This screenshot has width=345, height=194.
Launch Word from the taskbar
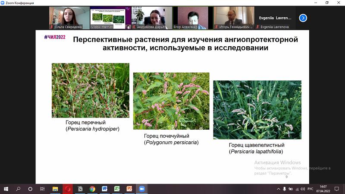(x=104, y=189)
